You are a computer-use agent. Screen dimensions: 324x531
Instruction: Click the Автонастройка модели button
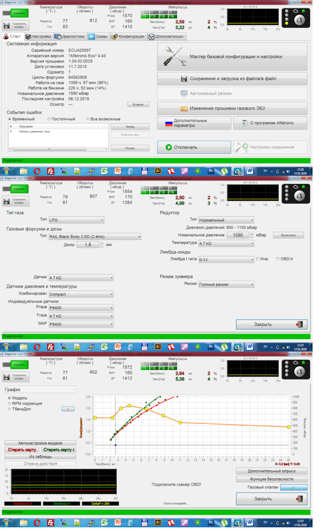(x=40, y=443)
